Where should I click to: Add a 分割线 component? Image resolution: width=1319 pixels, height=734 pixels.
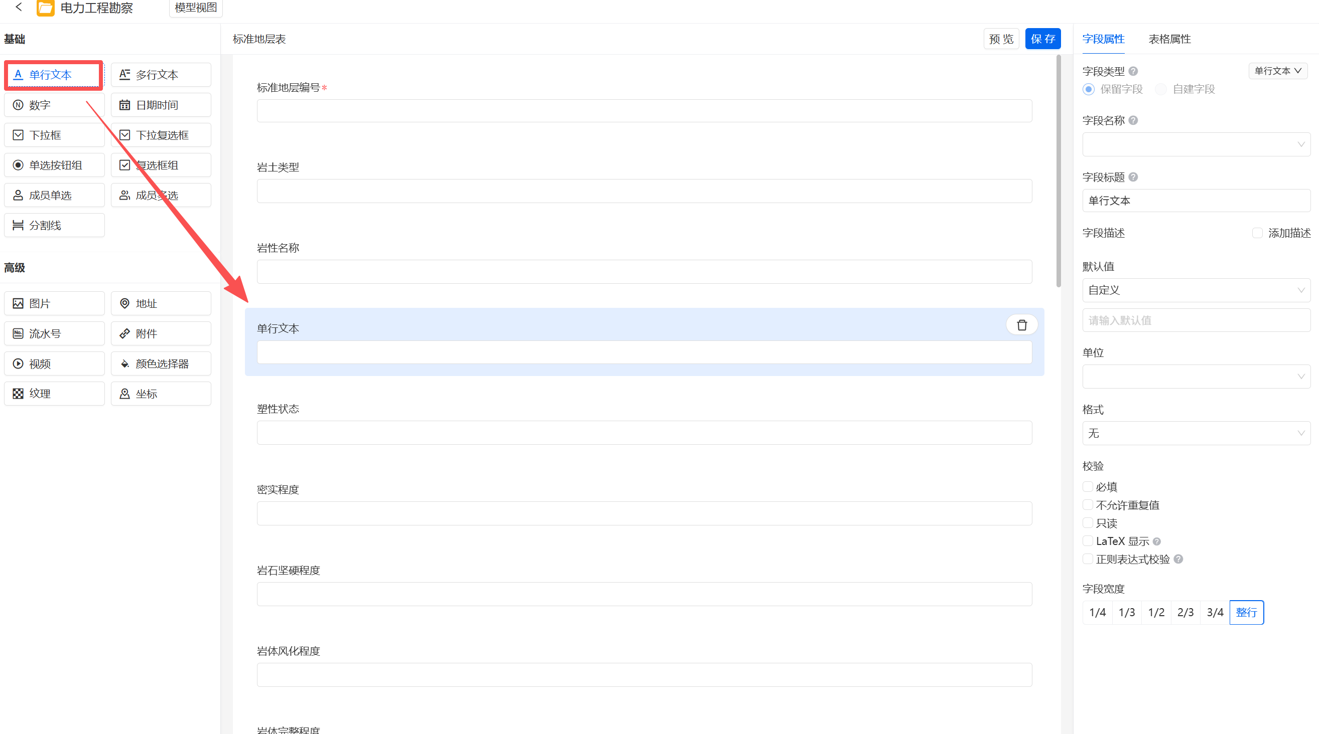coord(54,226)
